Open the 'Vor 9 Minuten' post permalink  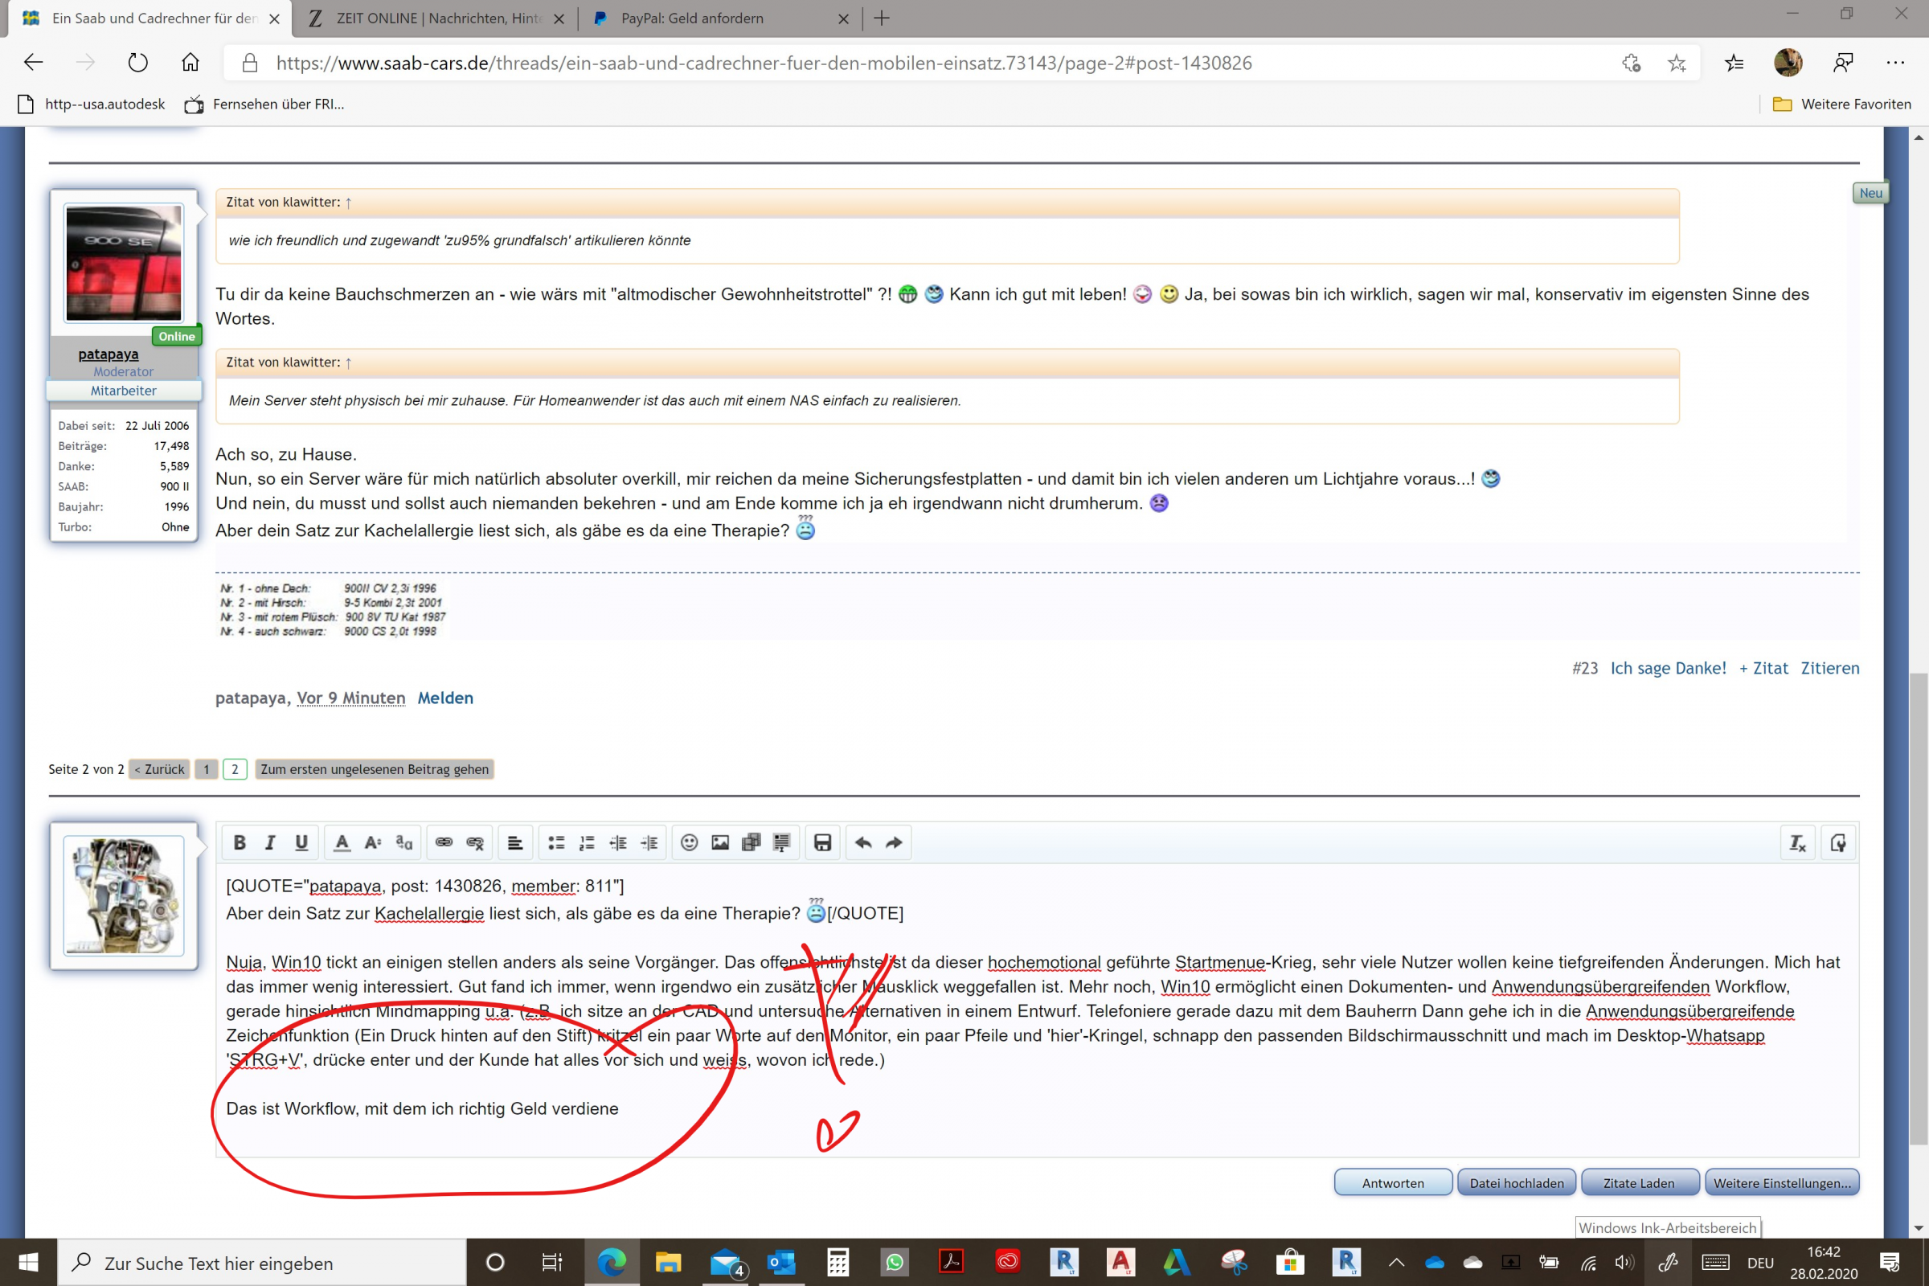click(x=351, y=698)
